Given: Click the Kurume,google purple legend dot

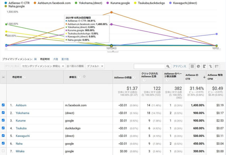Looking at the screenshot, I should coord(108,3).
